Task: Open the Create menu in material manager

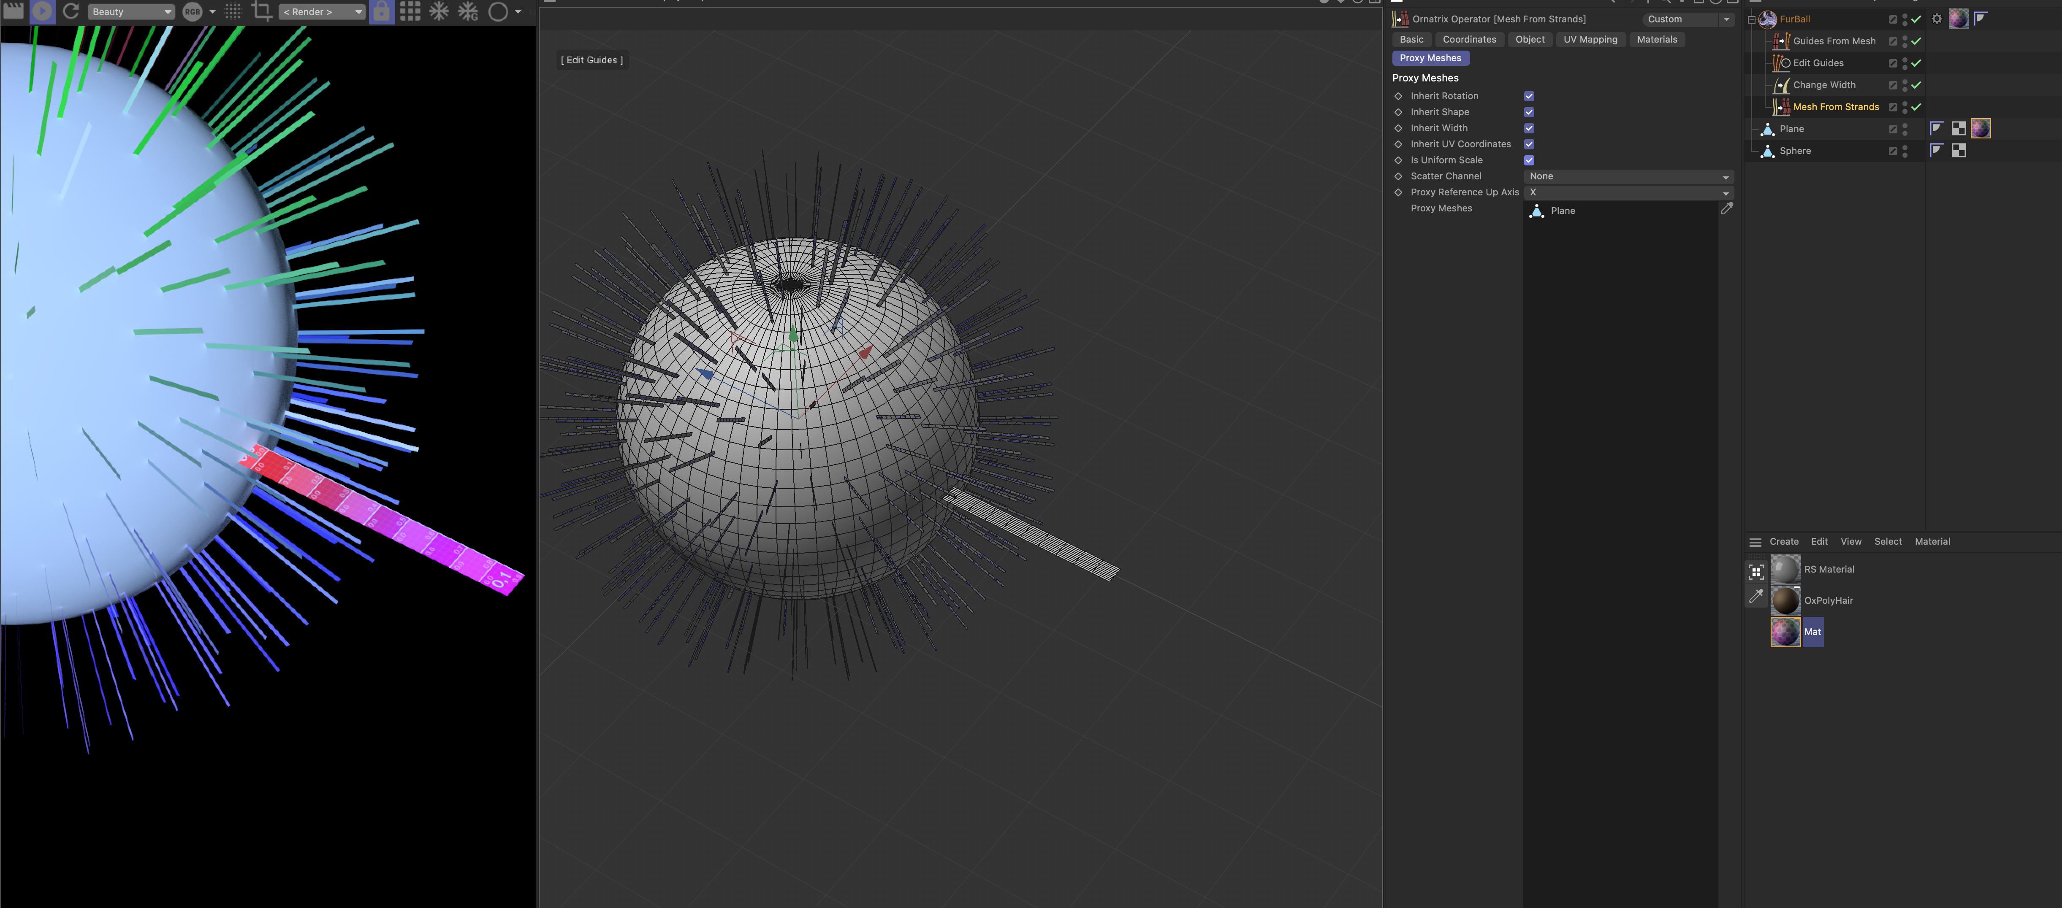Action: [1783, 542]
